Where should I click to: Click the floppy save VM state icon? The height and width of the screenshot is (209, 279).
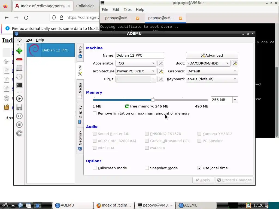point(19,107)
